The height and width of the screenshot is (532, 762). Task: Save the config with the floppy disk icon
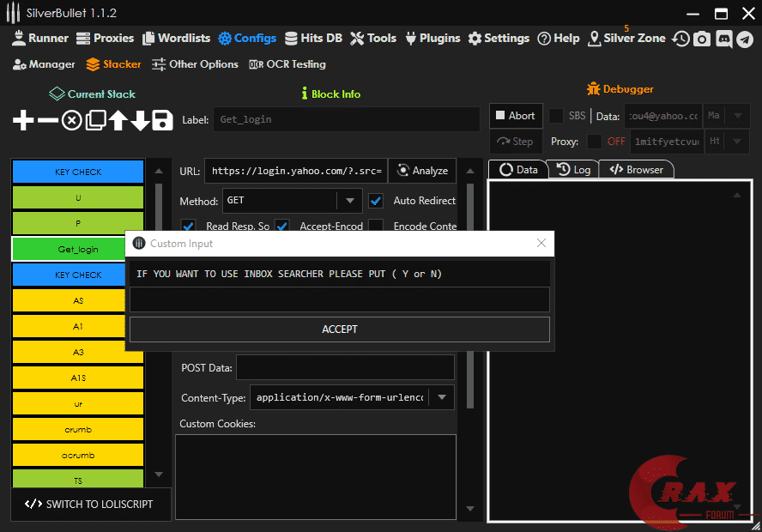pos(163,121)
